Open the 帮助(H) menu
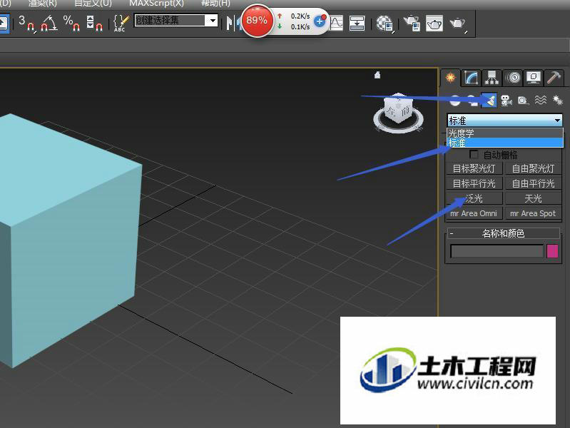 coord(215,4)
